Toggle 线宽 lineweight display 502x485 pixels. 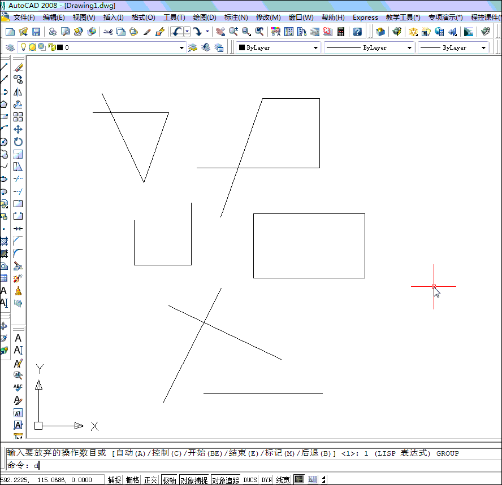(283, 480)
